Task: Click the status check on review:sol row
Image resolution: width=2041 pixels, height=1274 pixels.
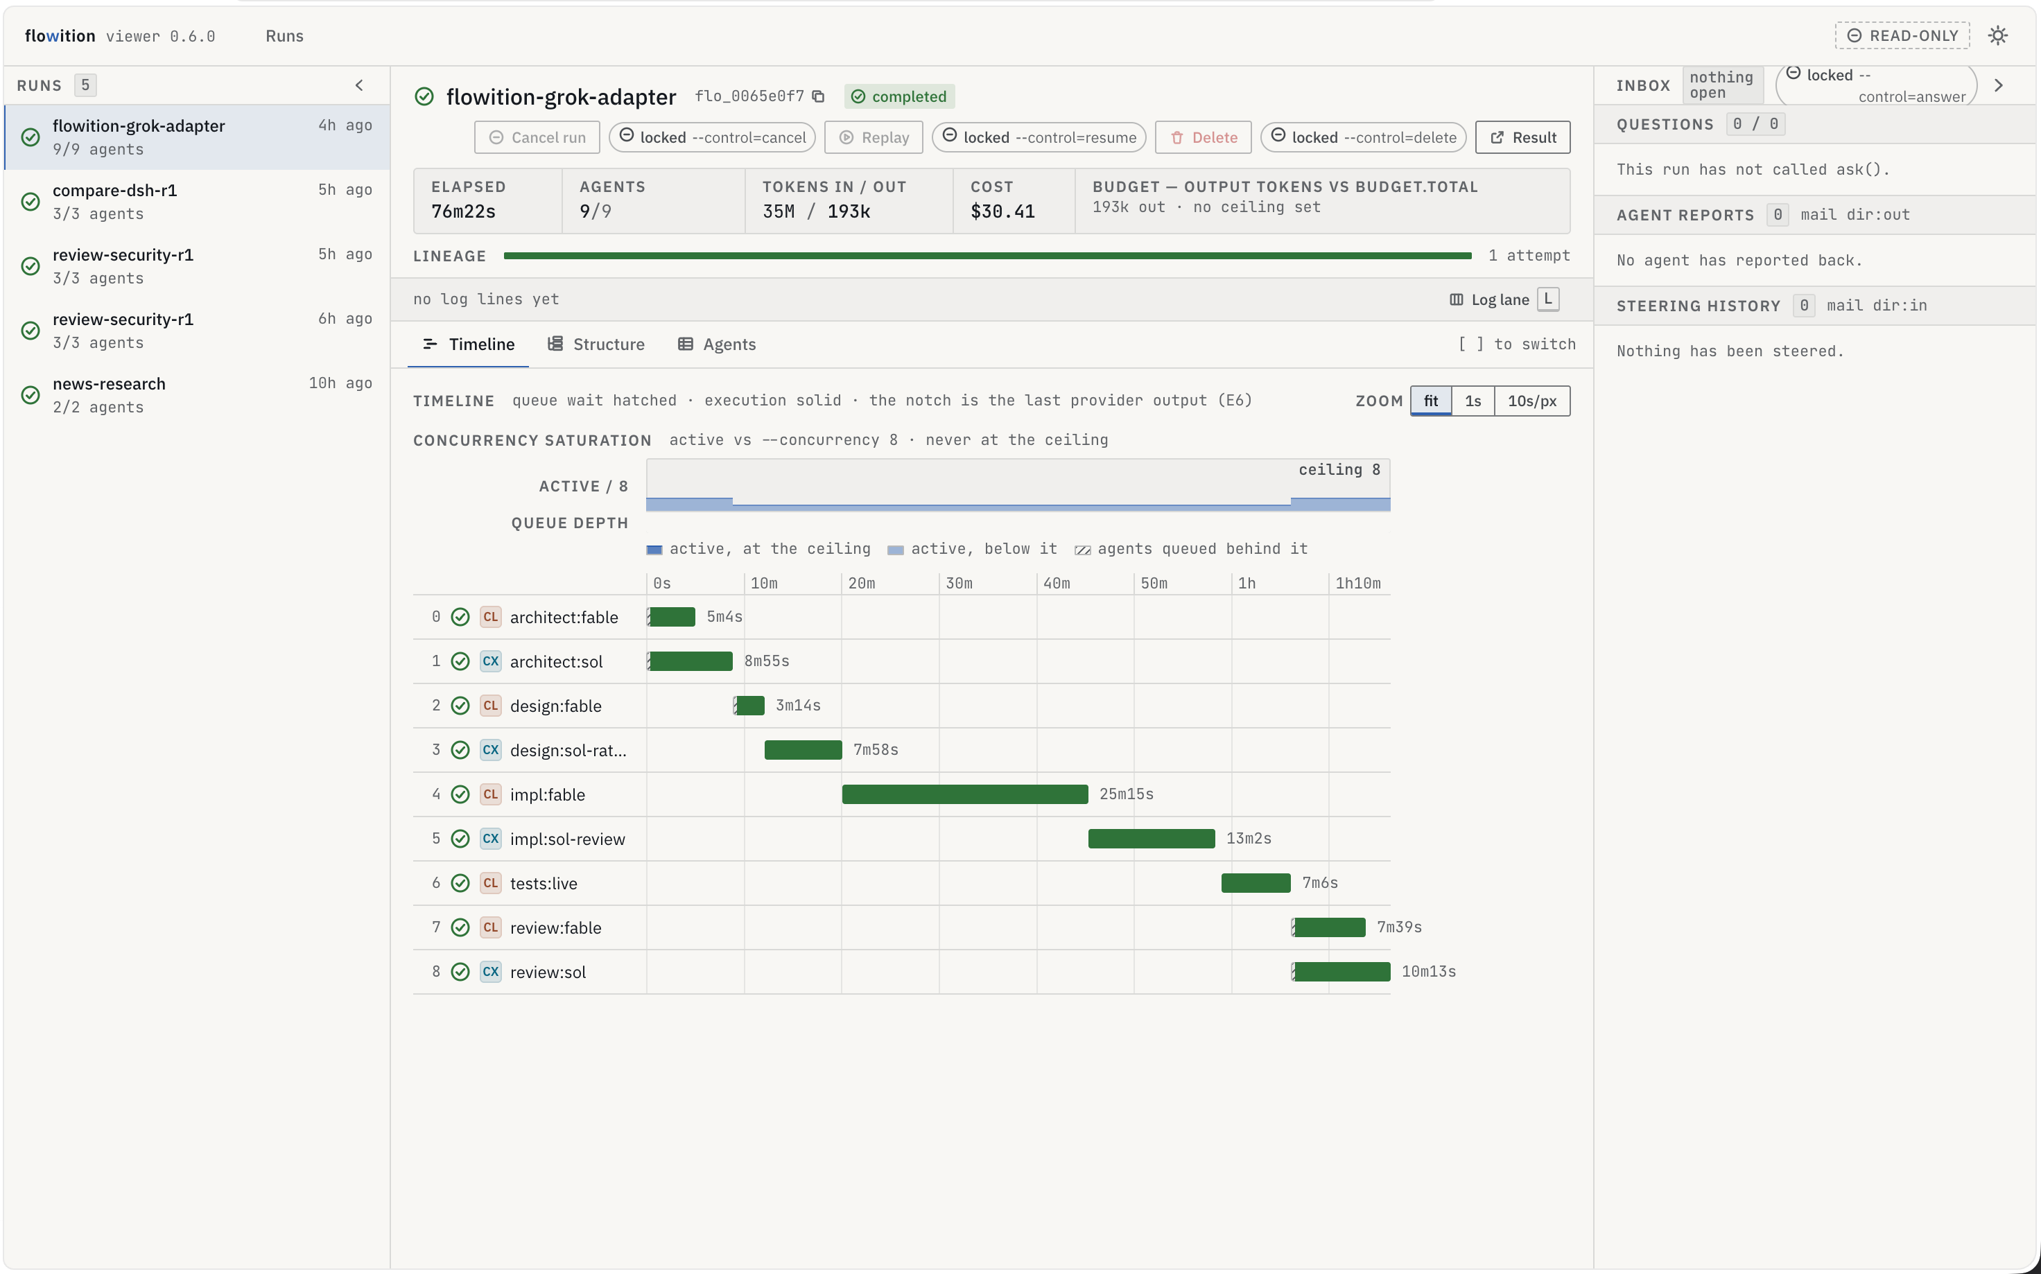Action: [460, 972]
